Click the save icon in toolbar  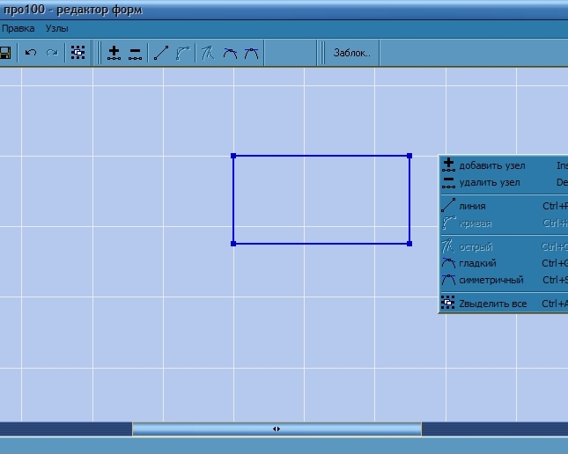pos(4,53)
